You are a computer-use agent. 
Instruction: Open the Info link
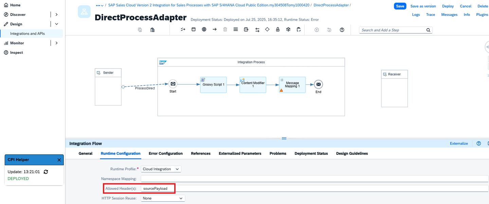pyautogui.click(x=467, y=15)
